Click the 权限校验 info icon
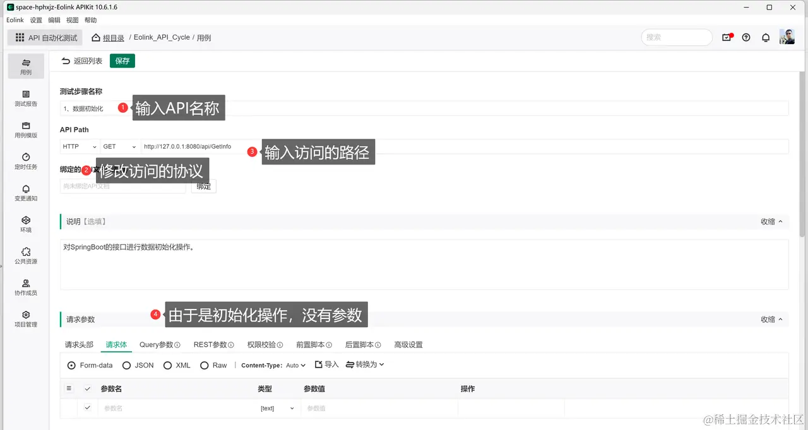The height and width of the screenshot is (430, 808). click(280, 345)
